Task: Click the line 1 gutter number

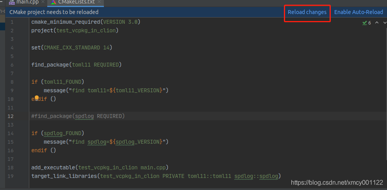Action: coord(12,22)
